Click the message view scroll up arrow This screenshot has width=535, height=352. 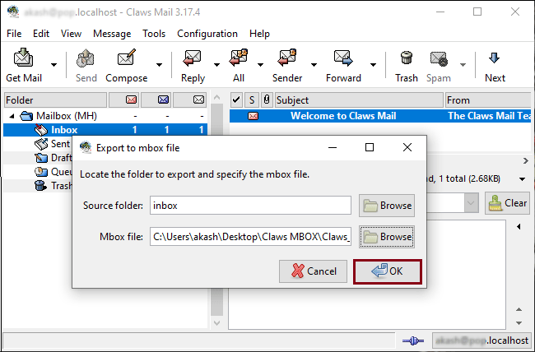click(519, 310)
